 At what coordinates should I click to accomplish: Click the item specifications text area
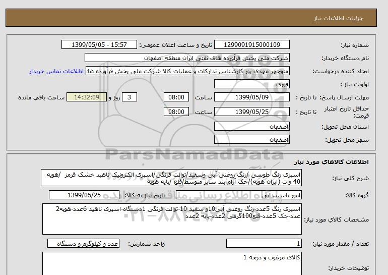[172, 219]
